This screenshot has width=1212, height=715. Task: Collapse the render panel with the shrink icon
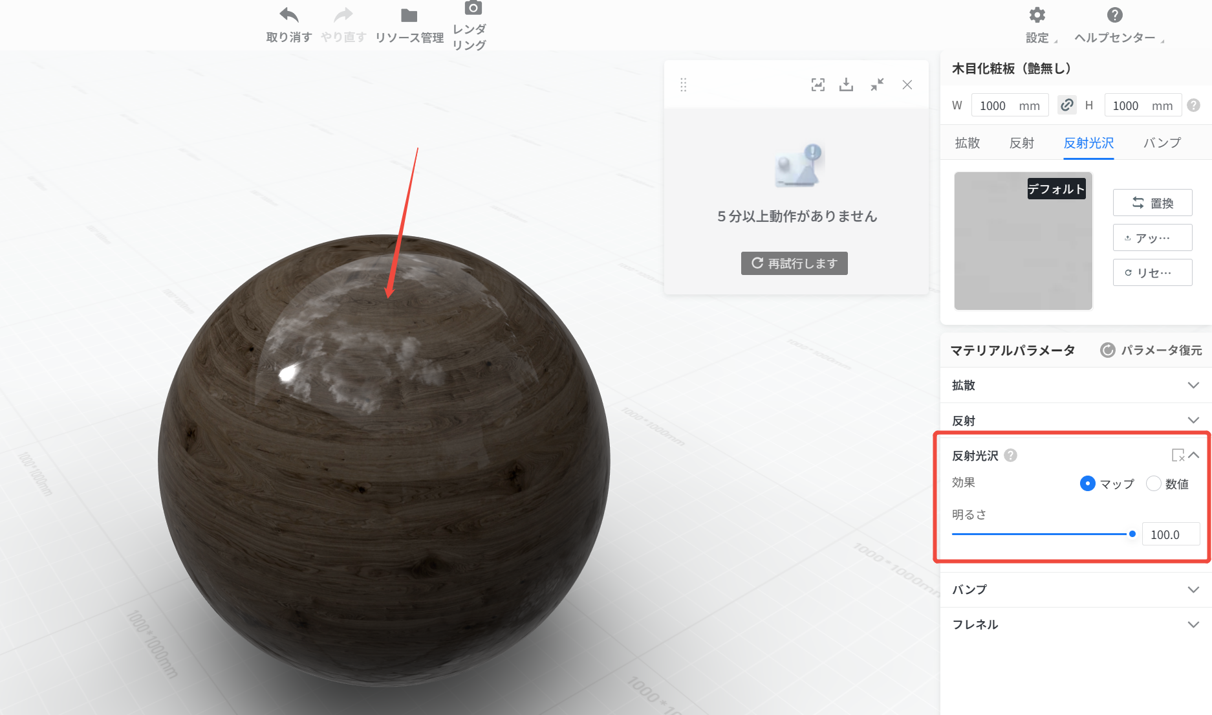[877, 85]
